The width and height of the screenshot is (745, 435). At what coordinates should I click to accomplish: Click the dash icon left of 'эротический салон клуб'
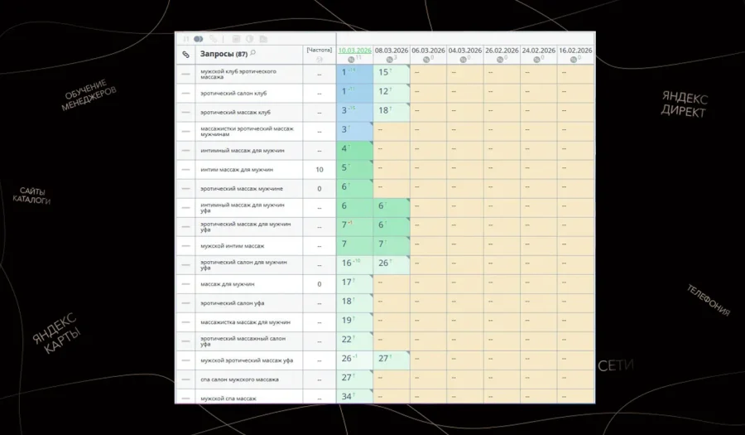tap(185, 93)
